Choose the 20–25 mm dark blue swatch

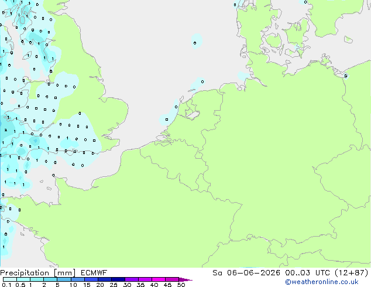pyautogui.click(x=104, y=279)
